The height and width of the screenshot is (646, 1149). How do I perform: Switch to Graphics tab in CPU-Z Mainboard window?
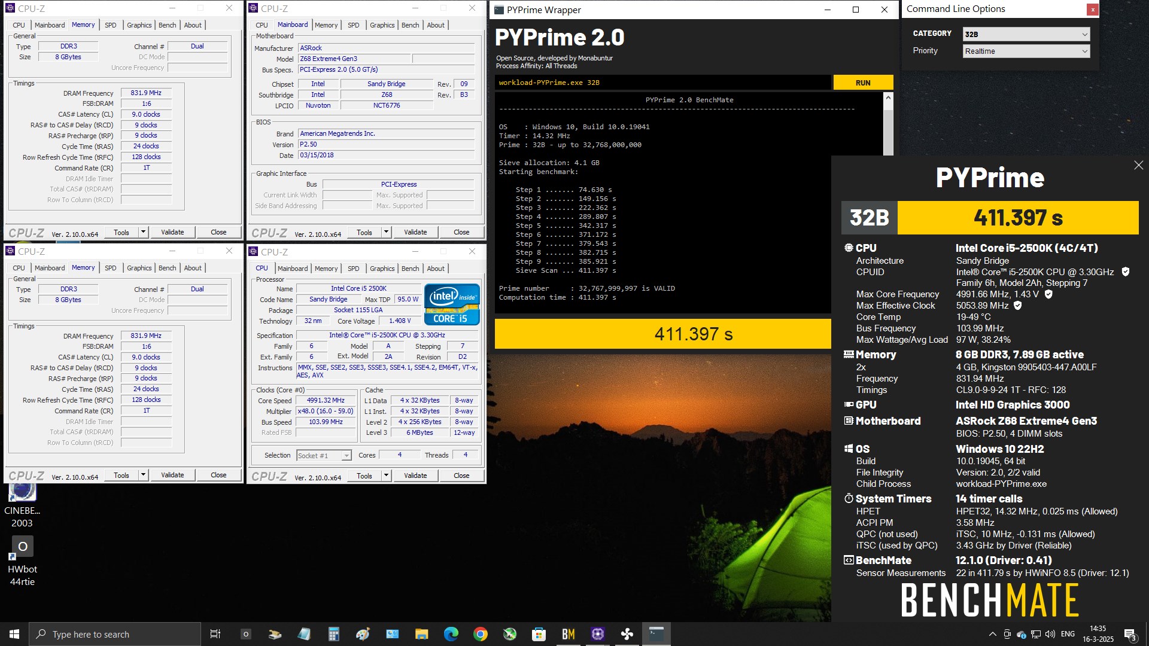(x=382, y=25)
